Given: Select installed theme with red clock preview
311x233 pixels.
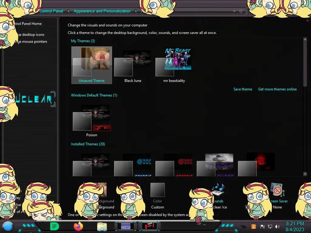Looking at the screenshot, I should (174, 165).
